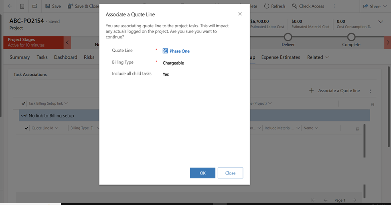Click Associate a Quote line command

coord(334,91)
